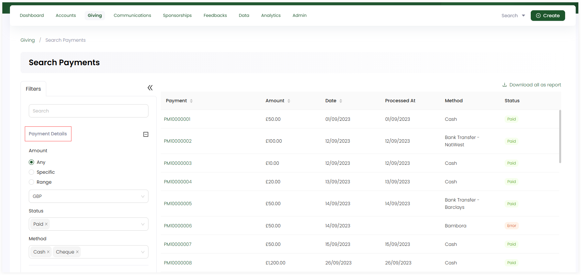Open the GBP currency dropdown
This screenshot has width=581, height=275.
[89, 196]
